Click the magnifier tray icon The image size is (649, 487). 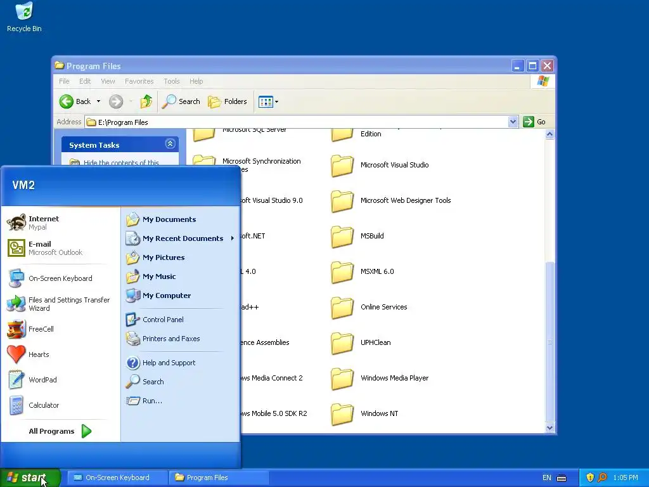coord(602,478)
